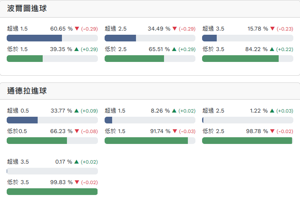The width and height of the screenshot is (300, 200).
Task: Click the green bar under 98.78 %
Action: coord(247,141)
